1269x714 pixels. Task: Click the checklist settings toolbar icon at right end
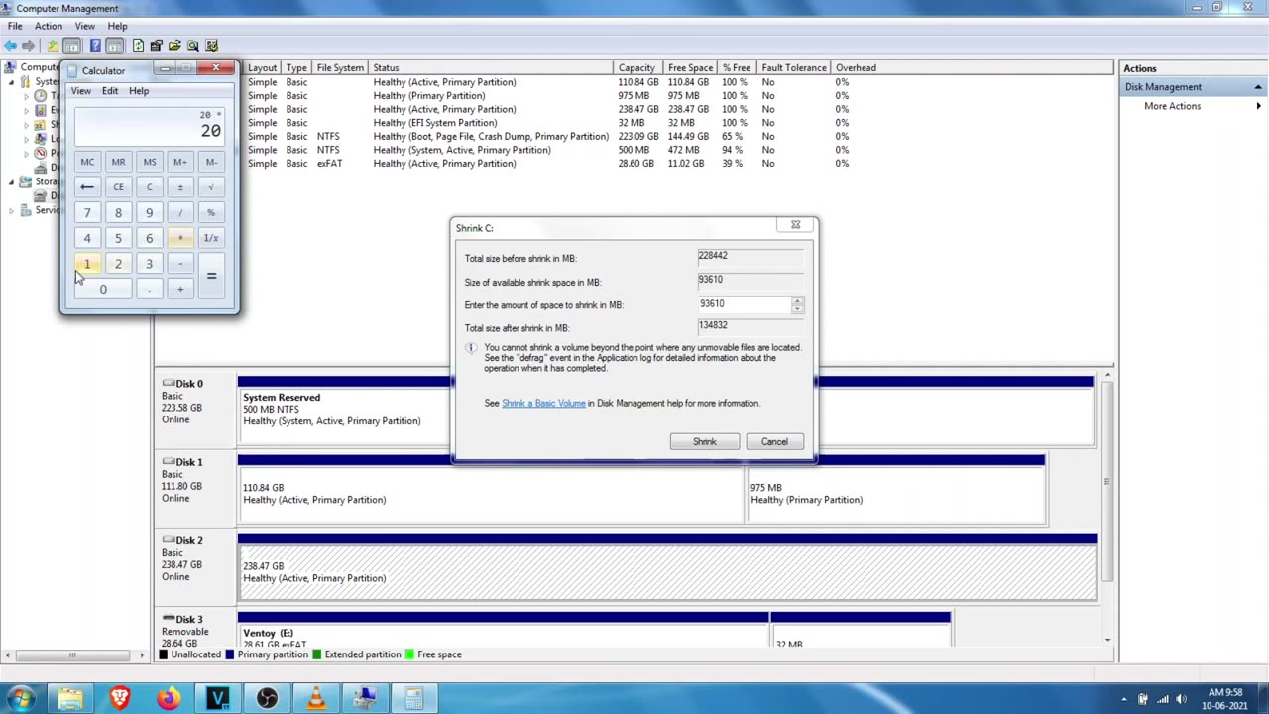pyautogui.click(x=211, y=46)
